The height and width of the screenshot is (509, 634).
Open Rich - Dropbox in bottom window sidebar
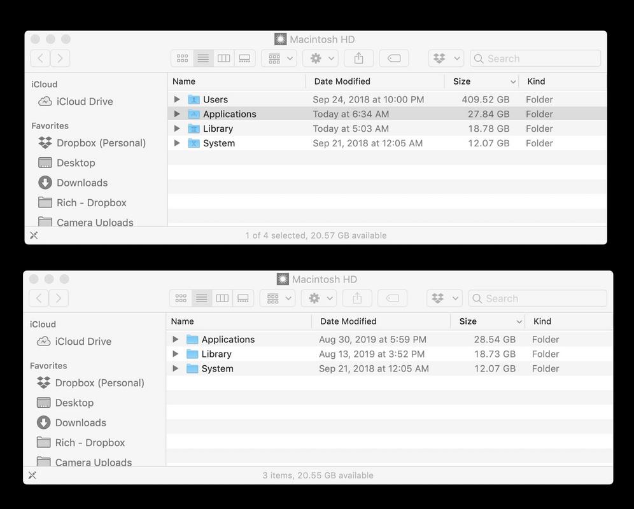[x=80, y=442]
